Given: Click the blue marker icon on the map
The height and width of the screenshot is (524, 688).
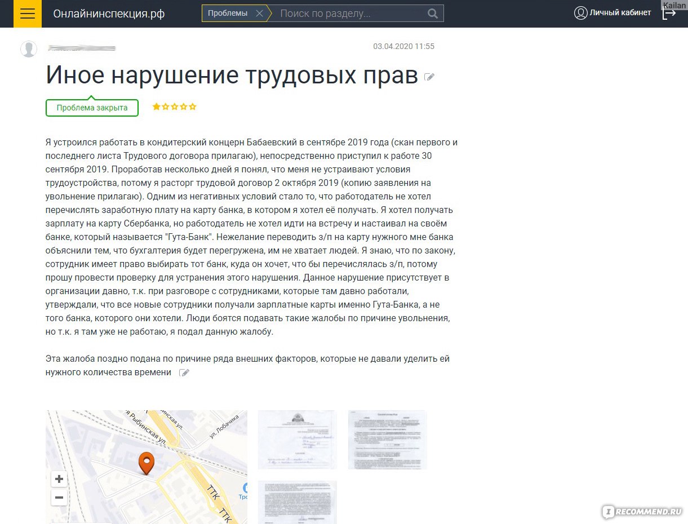Looking at the screenshot, I should (244, 489).
